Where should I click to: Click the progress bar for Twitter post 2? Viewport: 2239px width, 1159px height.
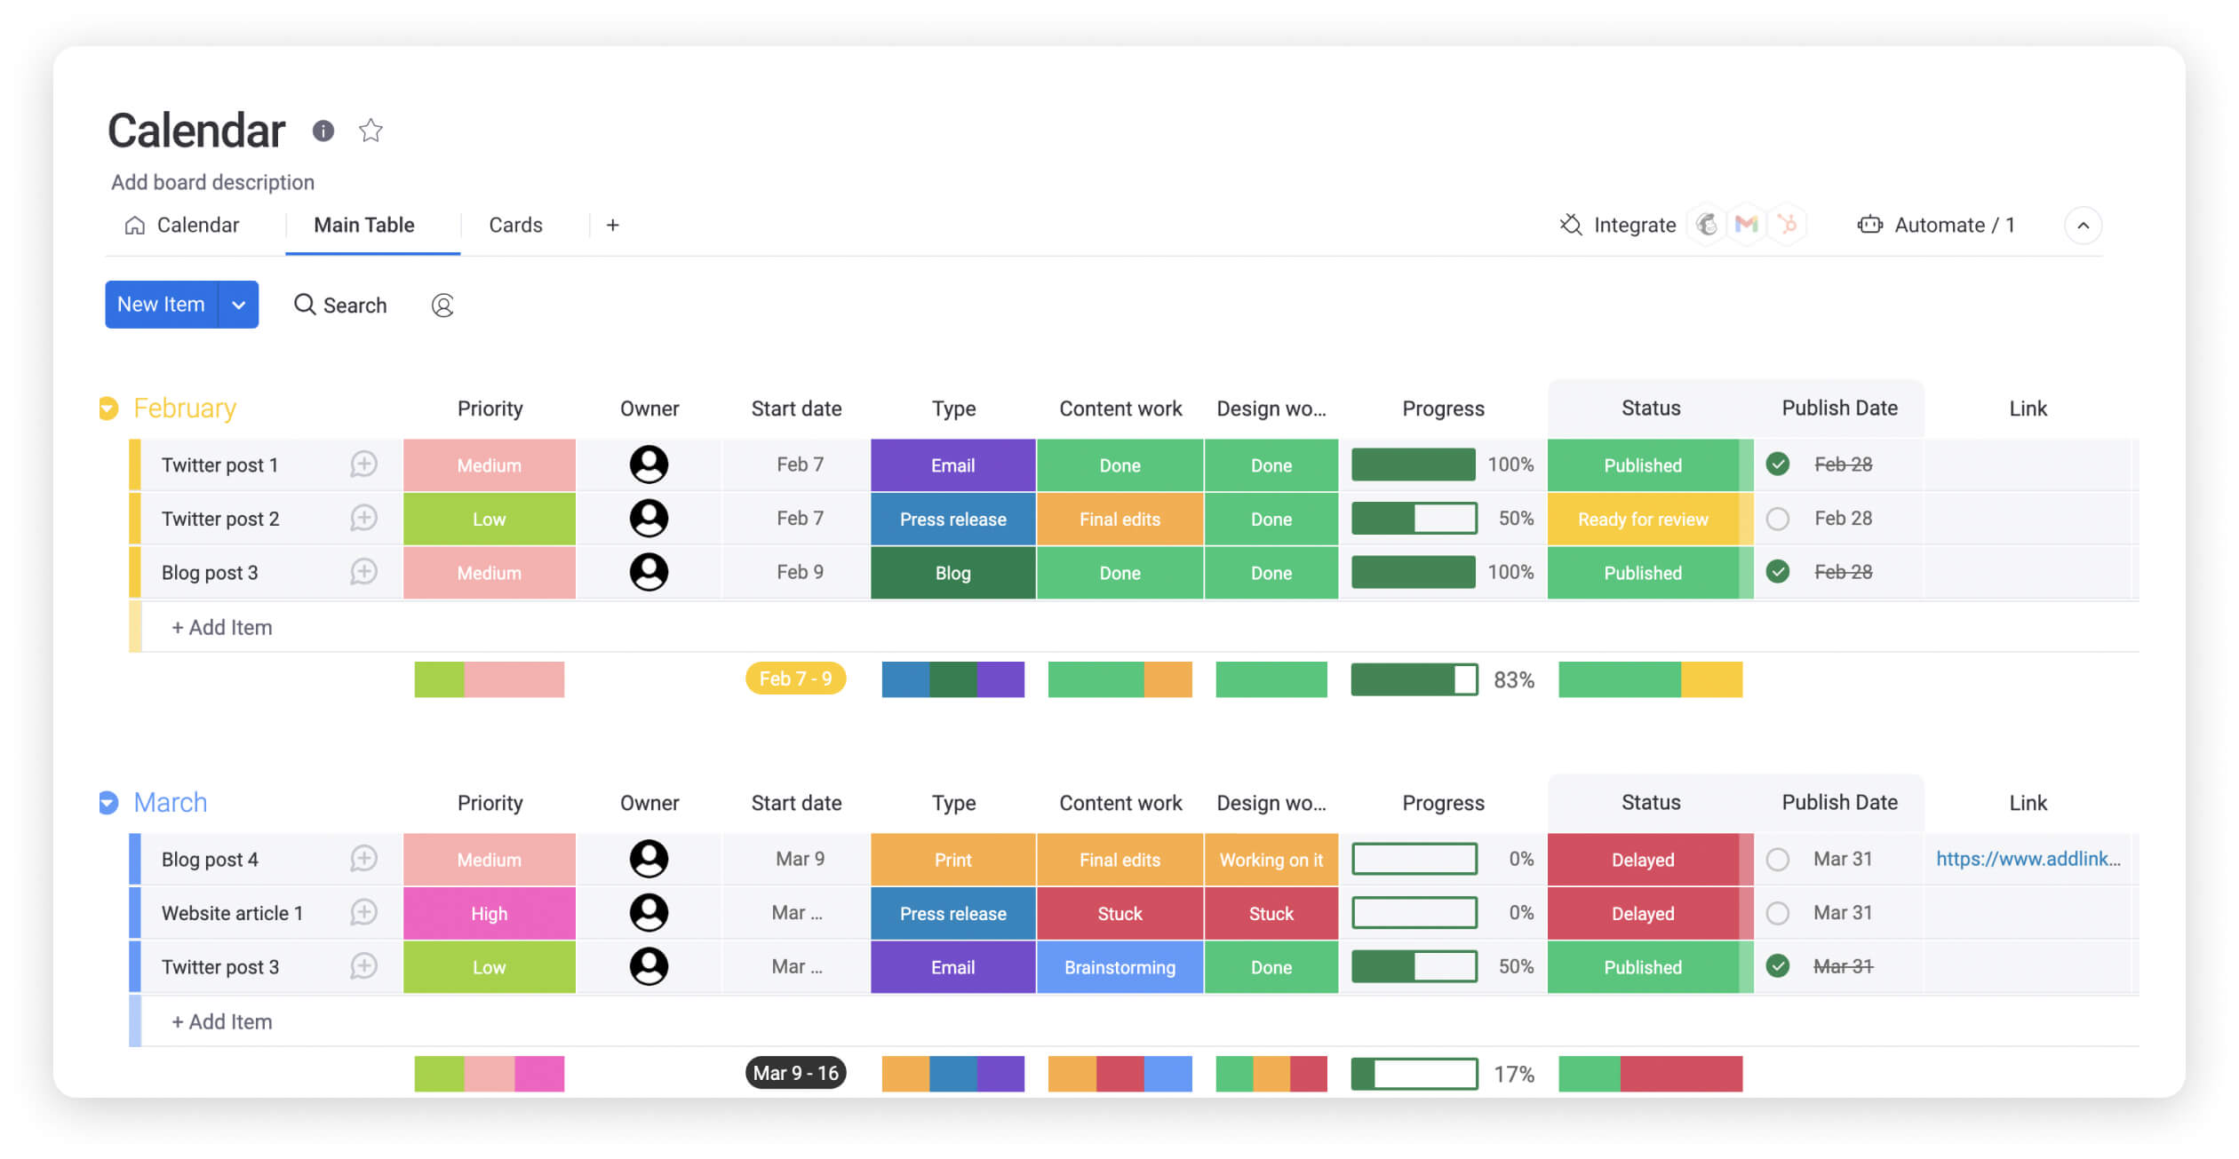click(x=1413, y=518)
